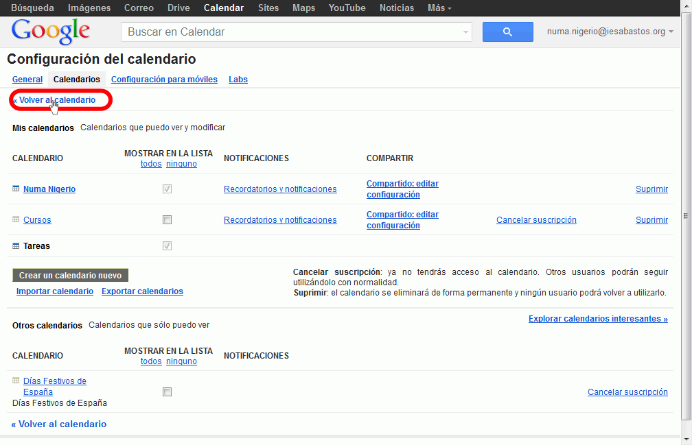Switch to the Labs tab
This screenshot has height=445, width=692.
click(x=238, y=80)
